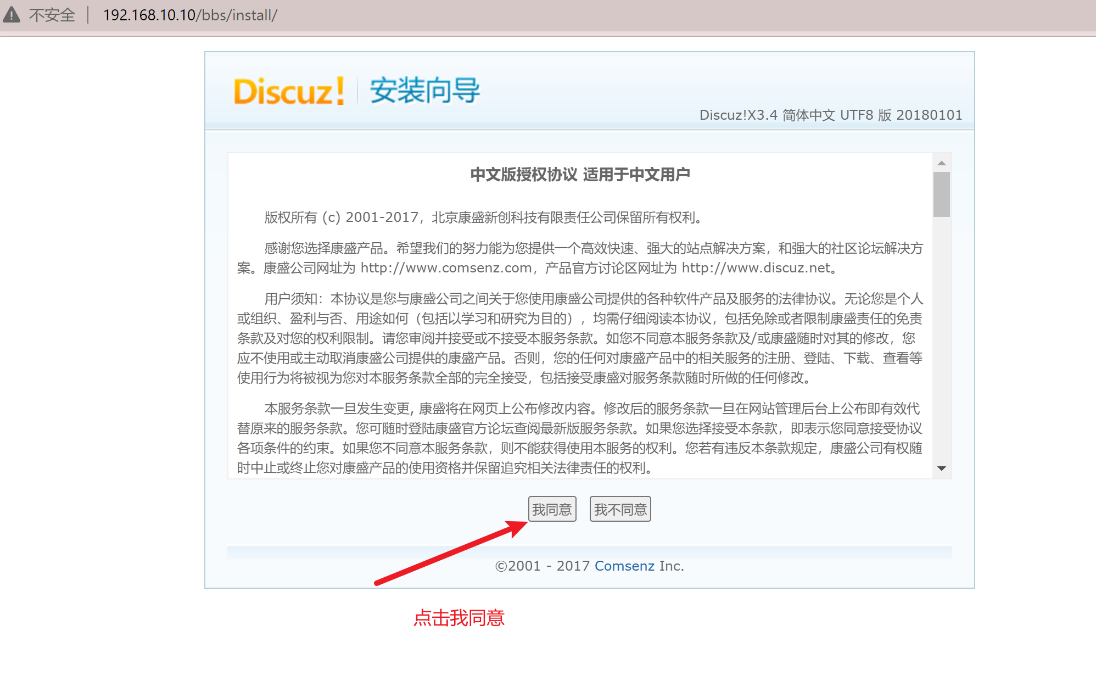The height and width of the screenshot is (692, 1096).
Task: Open the Comsenz link in footer
Action: 624,566
